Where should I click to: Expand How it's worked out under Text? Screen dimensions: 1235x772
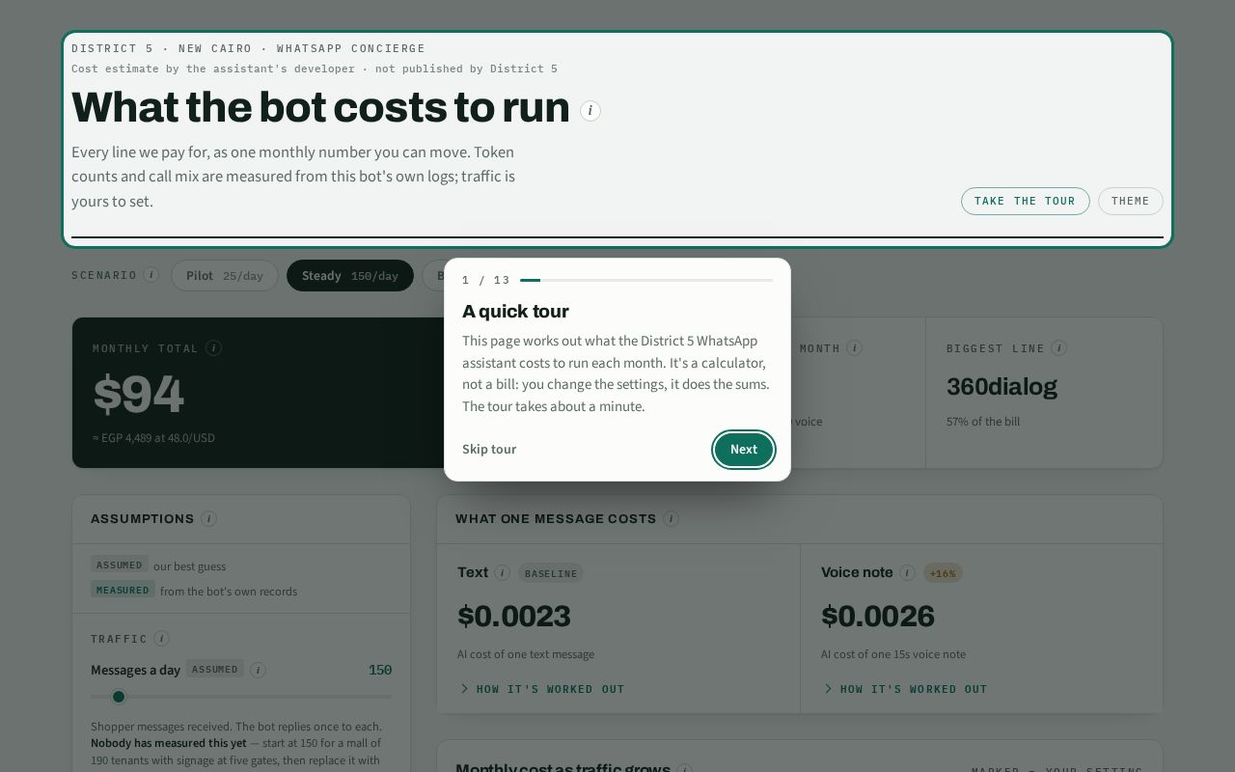pyautogui.click(x=542, y=689)
